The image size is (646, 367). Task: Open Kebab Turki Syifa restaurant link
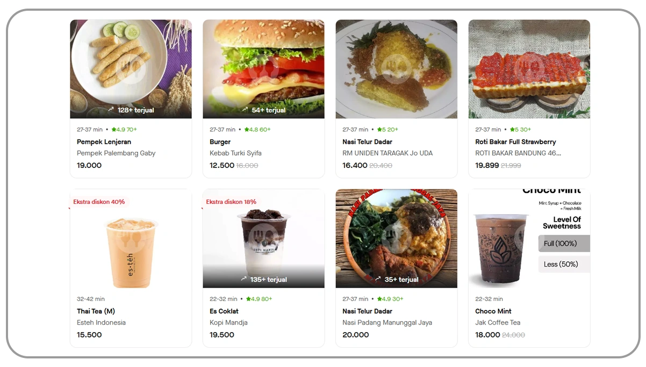point(235,153)
